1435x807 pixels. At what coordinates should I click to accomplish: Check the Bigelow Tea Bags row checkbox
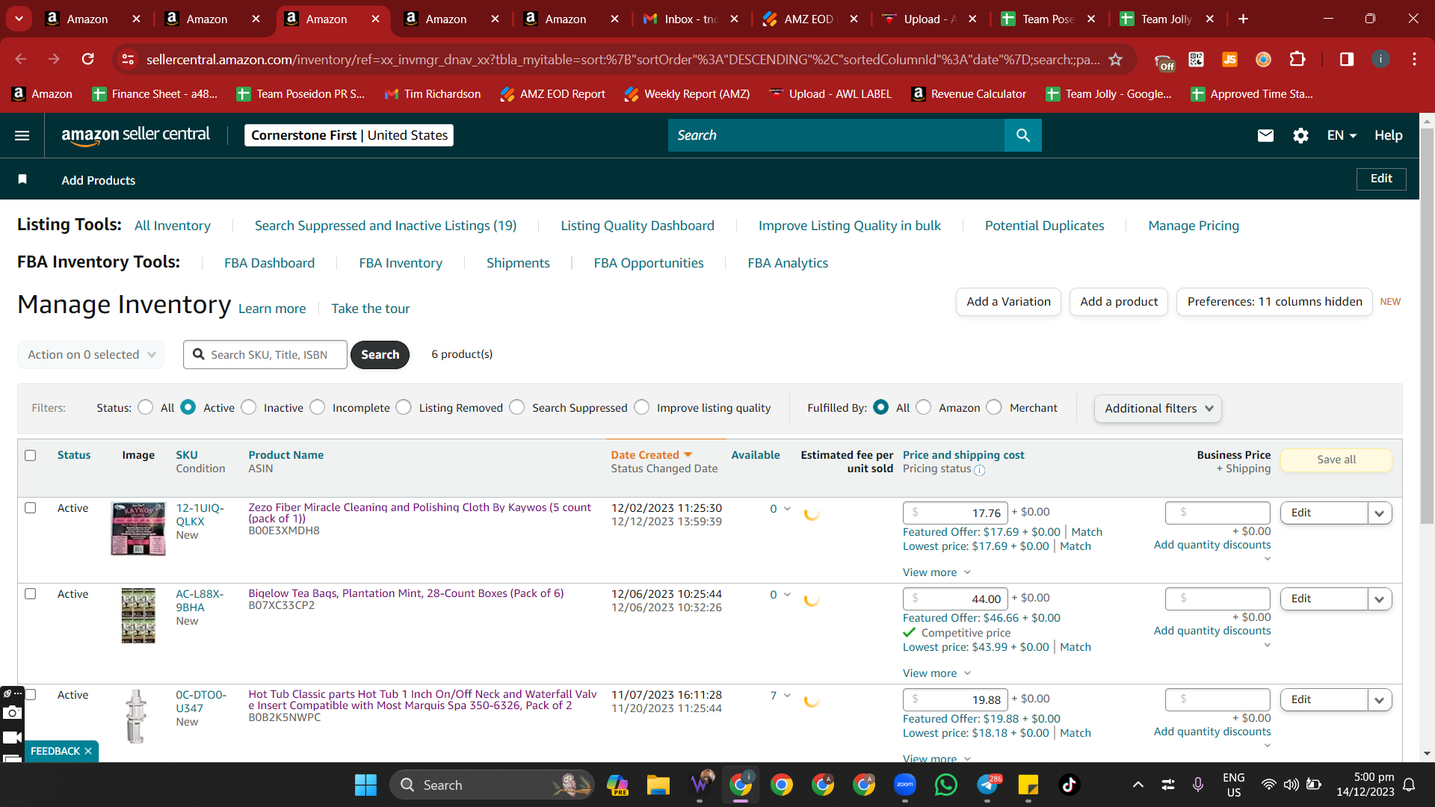pos(31,594)
